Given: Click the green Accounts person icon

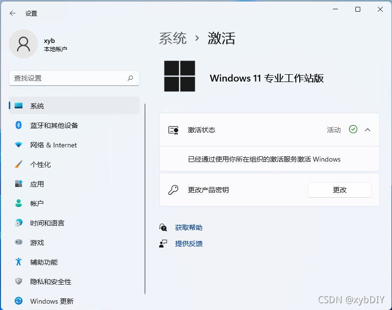Looking at the screenshot, I should (19, 203).
